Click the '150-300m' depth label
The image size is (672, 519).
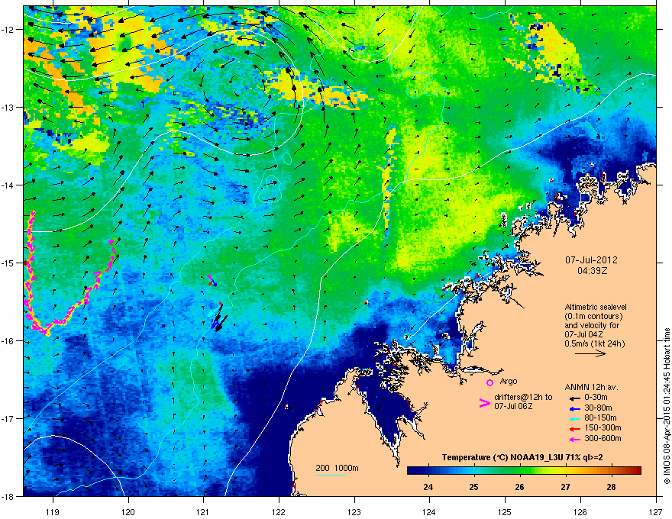point(603,427)
